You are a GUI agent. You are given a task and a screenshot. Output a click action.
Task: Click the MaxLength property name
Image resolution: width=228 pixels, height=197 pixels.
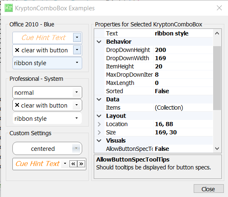(120, 83)
